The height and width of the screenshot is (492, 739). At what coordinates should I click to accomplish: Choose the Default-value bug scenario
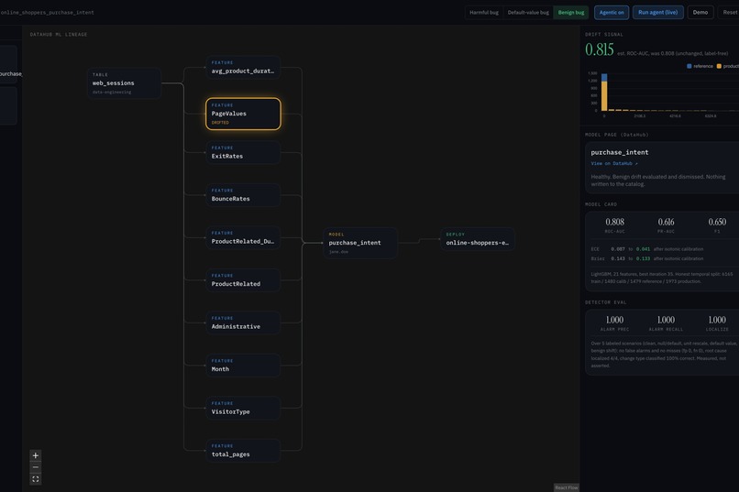click(x=528, y=12)
